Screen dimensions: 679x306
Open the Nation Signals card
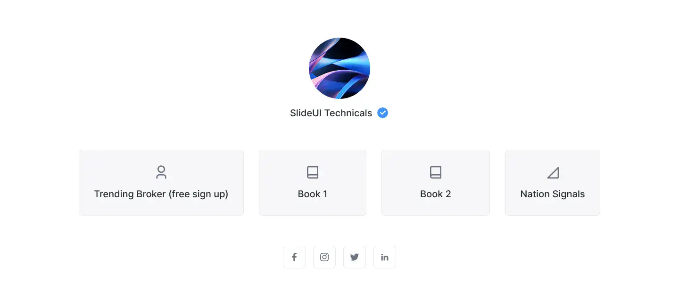click(553, 183)
